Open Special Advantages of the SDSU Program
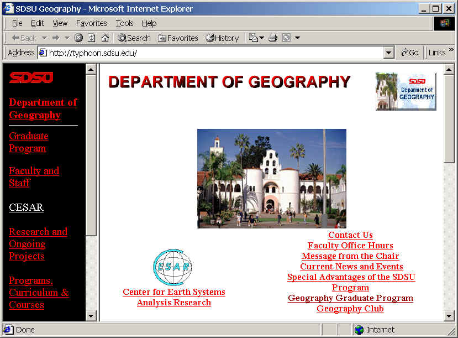Screen dimensions: 458x338 (351, 282)
